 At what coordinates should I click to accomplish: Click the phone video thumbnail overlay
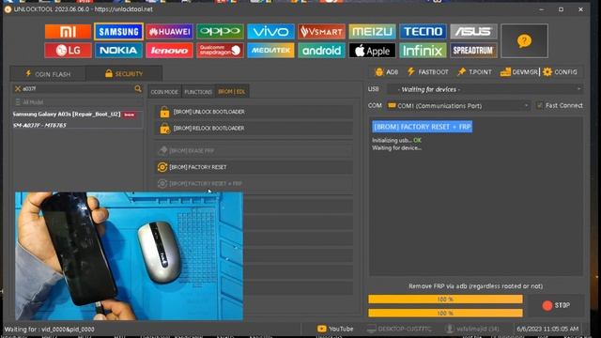(129, 256)
